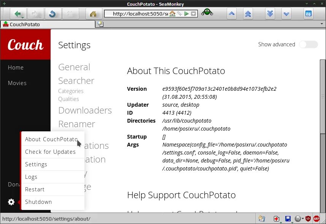Click the single down chevron toolbar button
The image size is (326, 224).
tap(286, 14)
